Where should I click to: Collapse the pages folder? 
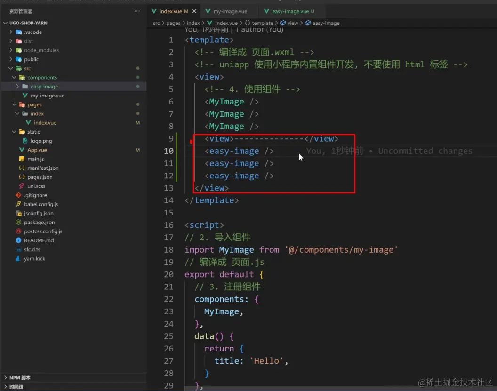(x=14, y=104)
